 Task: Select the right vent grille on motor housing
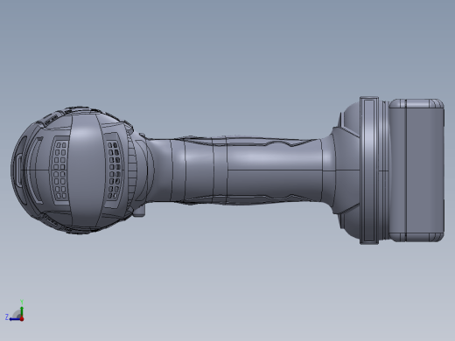(114, 170)
